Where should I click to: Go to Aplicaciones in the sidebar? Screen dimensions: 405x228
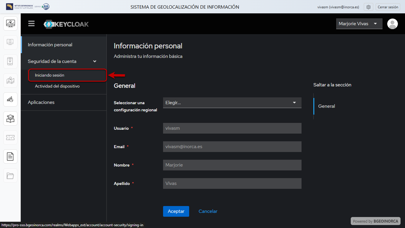tap(41, 102)
